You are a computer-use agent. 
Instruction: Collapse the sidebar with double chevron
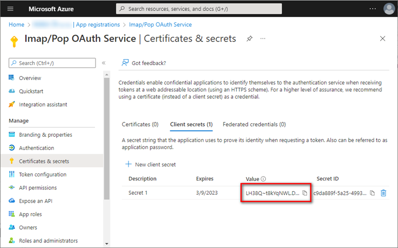point(103,63)
